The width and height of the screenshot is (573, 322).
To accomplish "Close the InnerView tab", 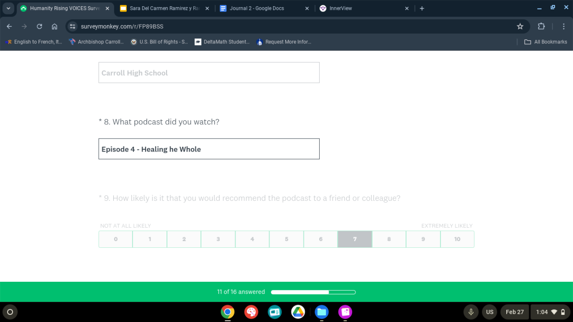I will tap(407, 8).
